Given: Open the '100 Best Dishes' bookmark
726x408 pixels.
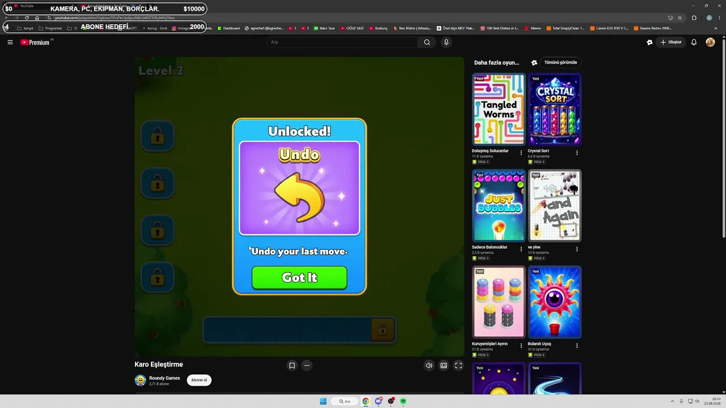Looking at the screenshot, I should (x=499, y=28).
